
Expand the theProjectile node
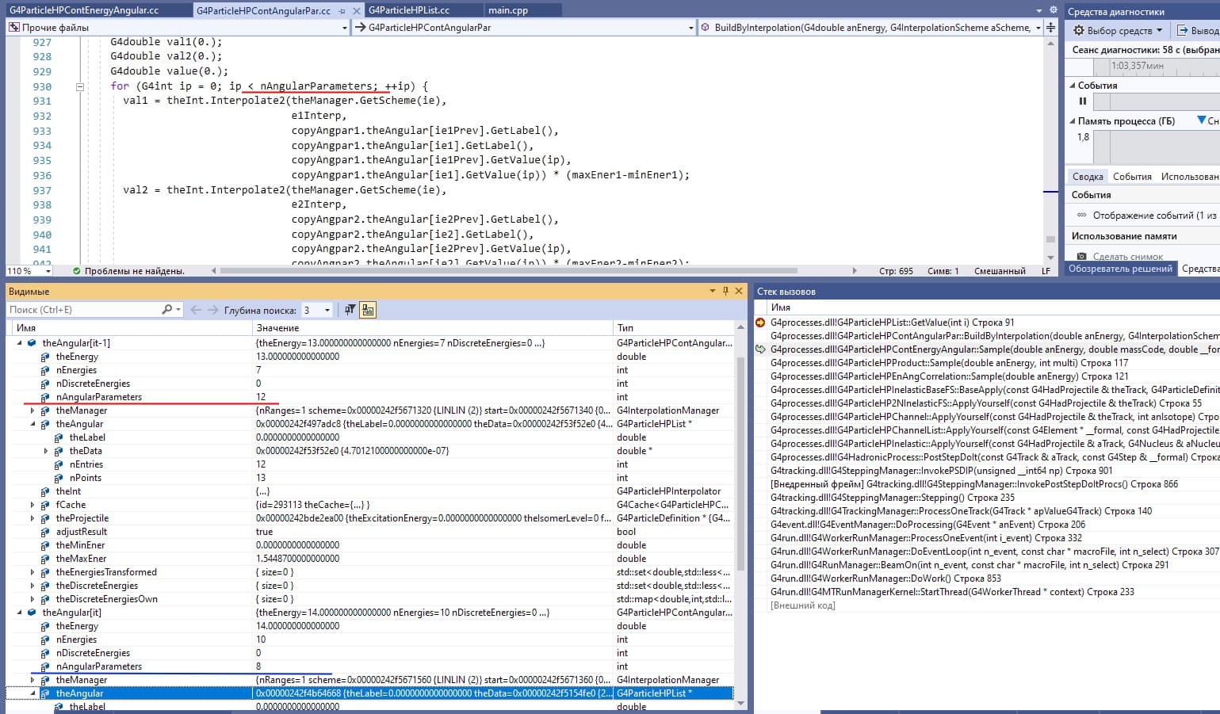(x=33, y=518)
